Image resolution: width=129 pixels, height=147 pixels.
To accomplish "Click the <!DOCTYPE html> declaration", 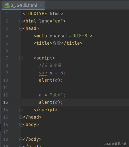I will tap(43, 14).
